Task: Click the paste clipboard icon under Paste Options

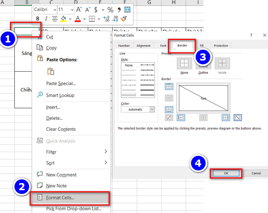Action: (x=51, y=71)
